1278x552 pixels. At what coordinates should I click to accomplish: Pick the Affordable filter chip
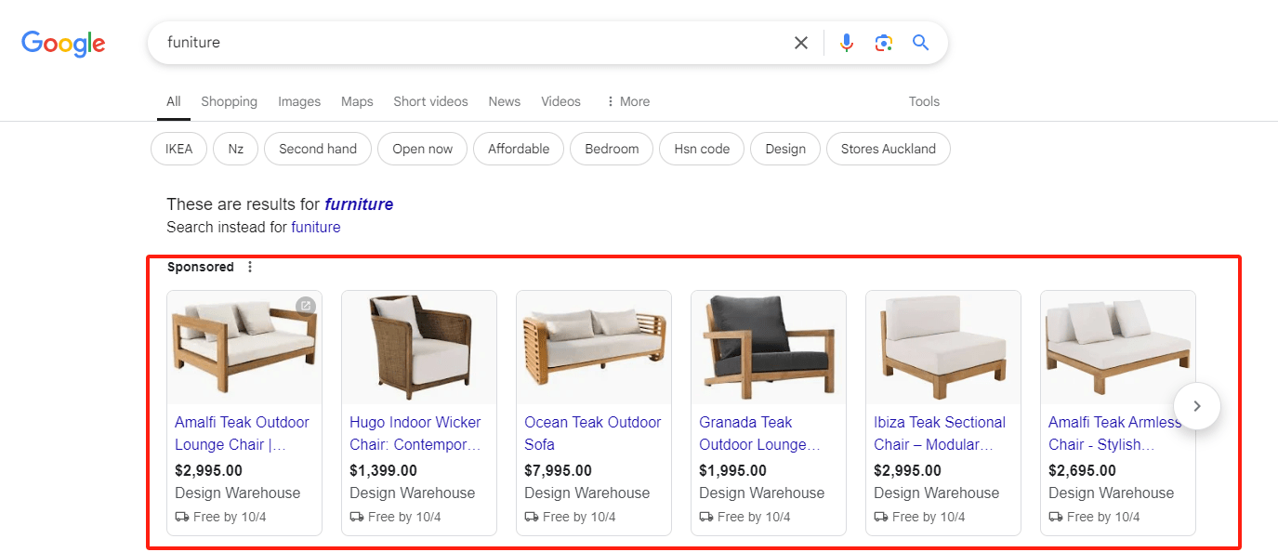tap(519, 149)
